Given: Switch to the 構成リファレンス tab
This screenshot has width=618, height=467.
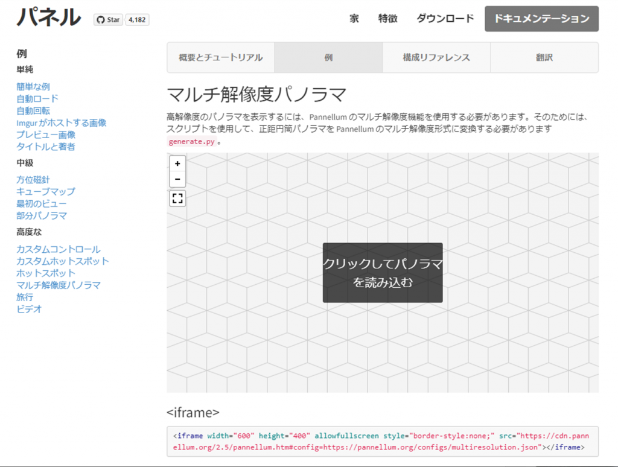Looking at the screenshot, I should tap(435, 57).
